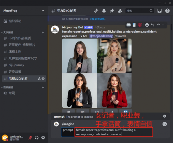Create a new text channel plus icon
Image resolution: width=173 pixels, height=143 pixels.
pos(43,33)
